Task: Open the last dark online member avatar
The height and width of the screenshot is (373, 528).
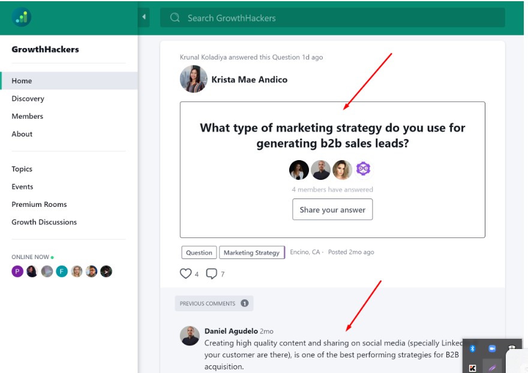Action: [x=106, y=271]
